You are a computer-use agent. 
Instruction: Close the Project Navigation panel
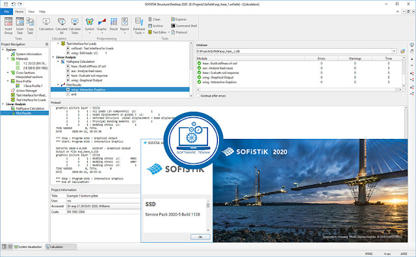pos(47,44)
